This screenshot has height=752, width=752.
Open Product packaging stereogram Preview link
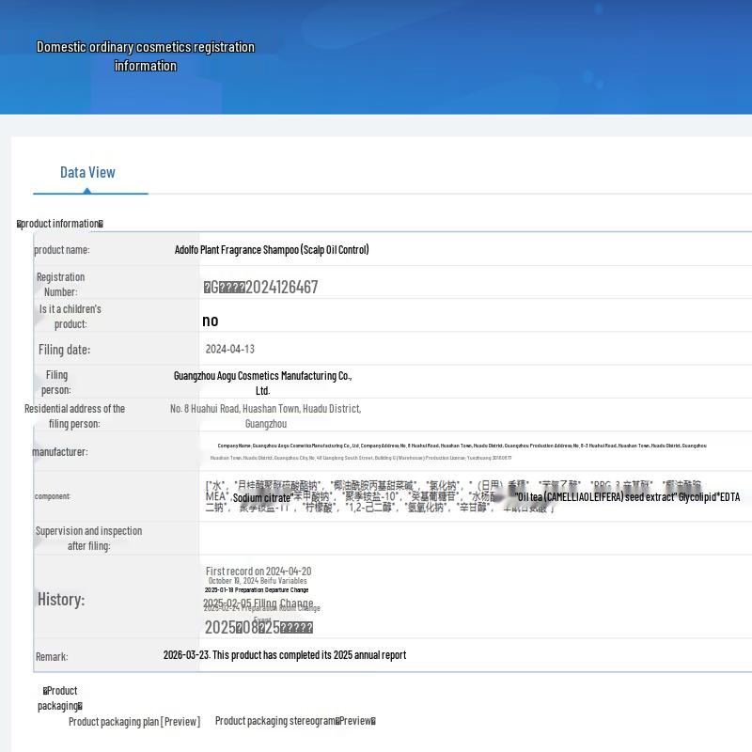click(295, 721)
